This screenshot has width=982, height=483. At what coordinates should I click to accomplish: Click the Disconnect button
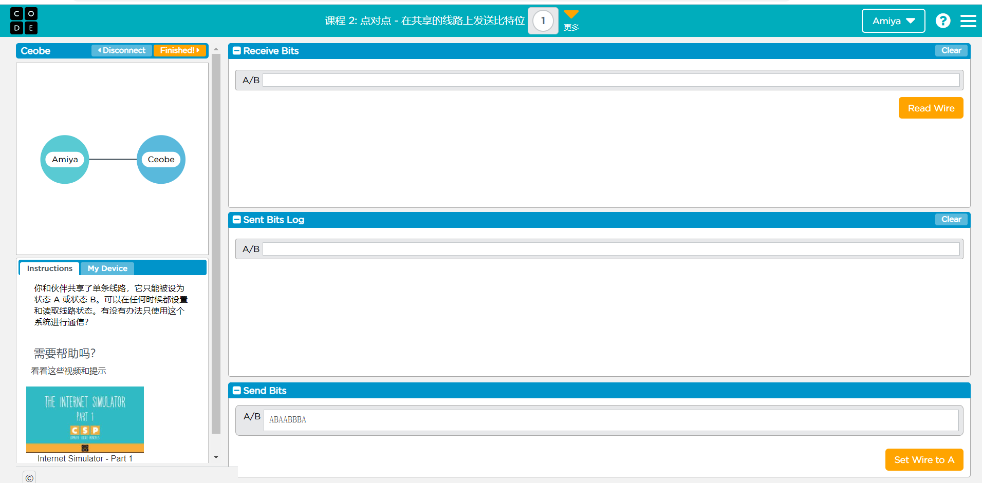(x=122, y=50)
